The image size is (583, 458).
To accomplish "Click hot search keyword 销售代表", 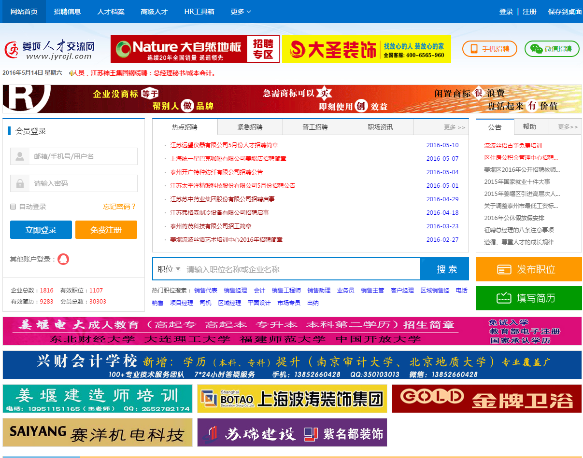I will pos(206,291).
